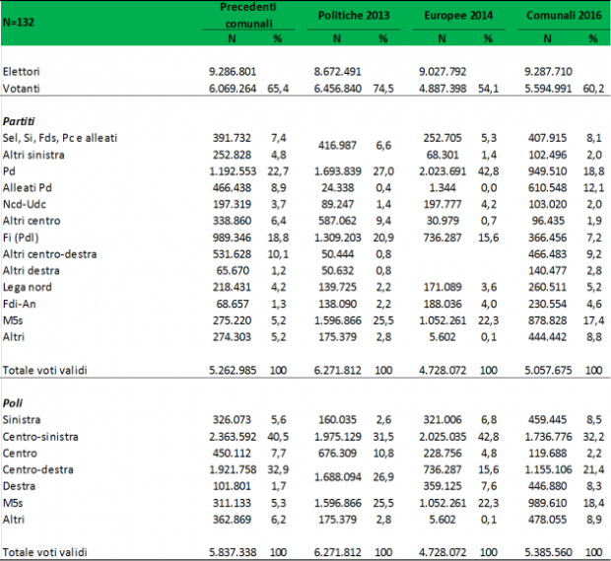Image resolution: width=611 pixels, height=561 pixels.
Task: Click total valid votes 5.262.985
Action: point(233,370)
